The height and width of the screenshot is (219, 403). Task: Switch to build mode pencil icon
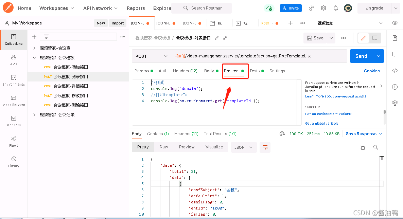(364, 38)
